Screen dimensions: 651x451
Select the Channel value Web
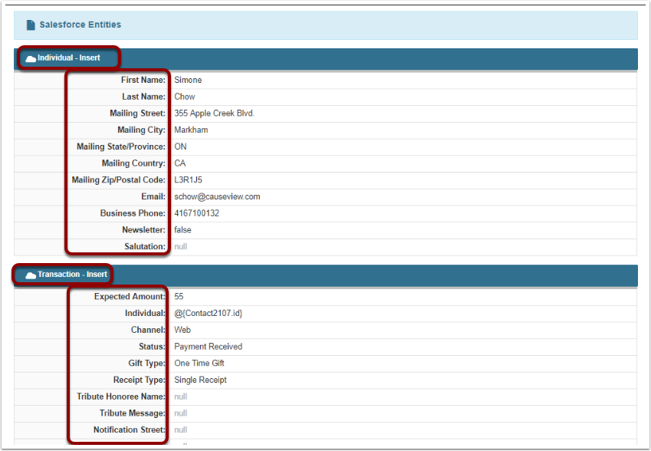pos(182,330)
